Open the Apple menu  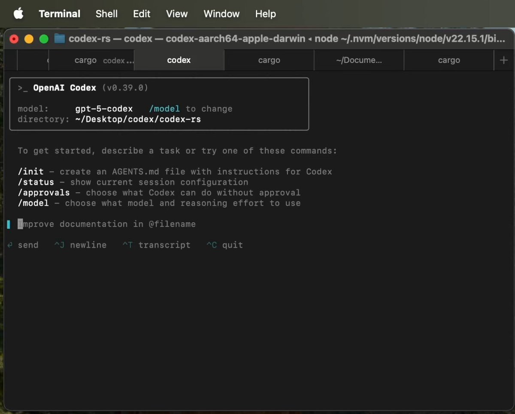pyautogui.click(x=18, y=14)
